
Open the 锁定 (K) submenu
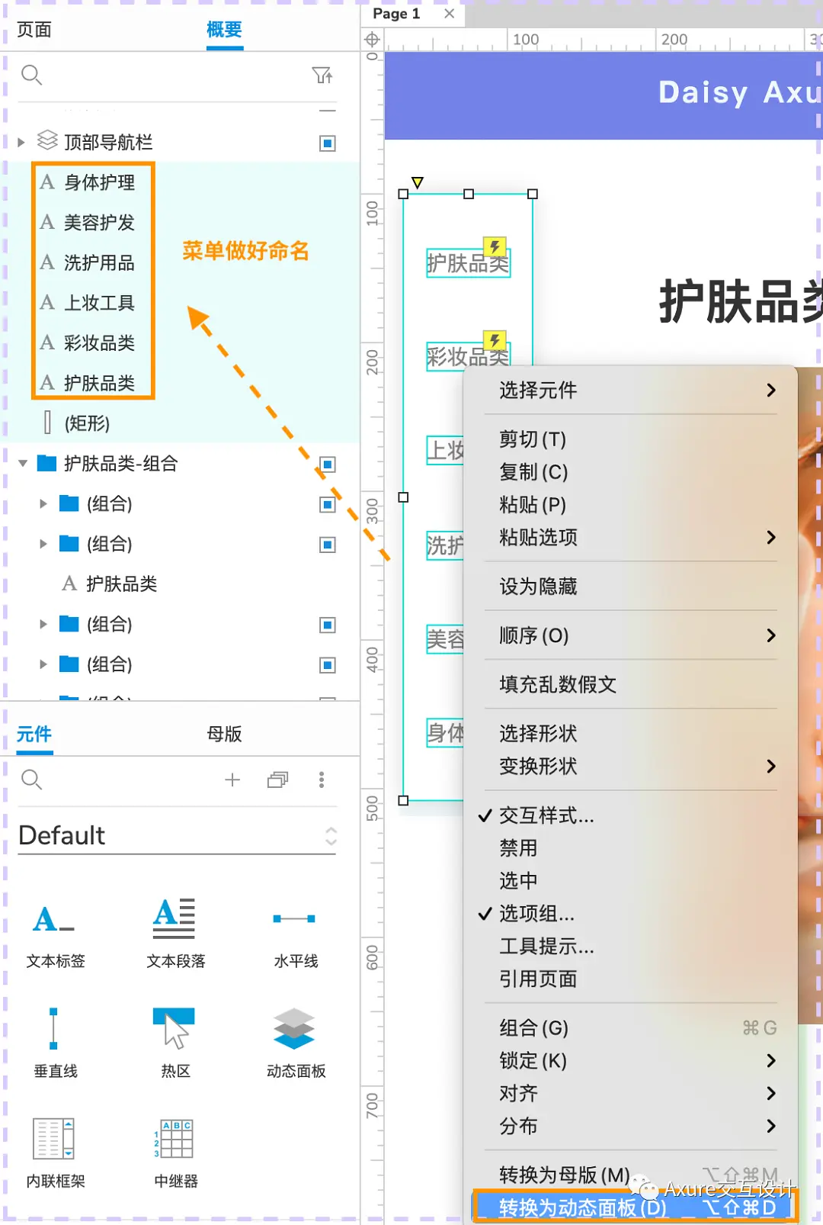point(630,1060)
